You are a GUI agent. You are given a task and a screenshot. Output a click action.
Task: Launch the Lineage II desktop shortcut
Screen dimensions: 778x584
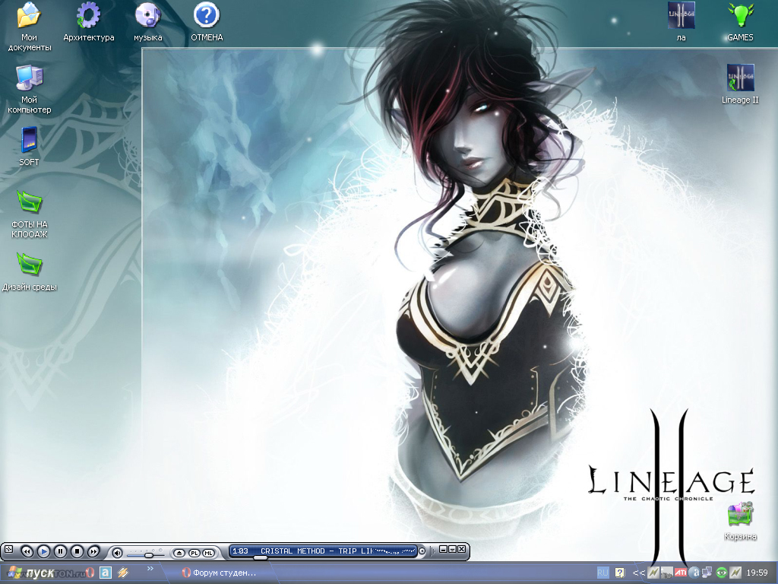(x=740, y=84)
